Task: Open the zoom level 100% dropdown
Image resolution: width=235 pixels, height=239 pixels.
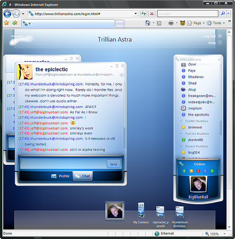Action: click(x=225, y=234)
